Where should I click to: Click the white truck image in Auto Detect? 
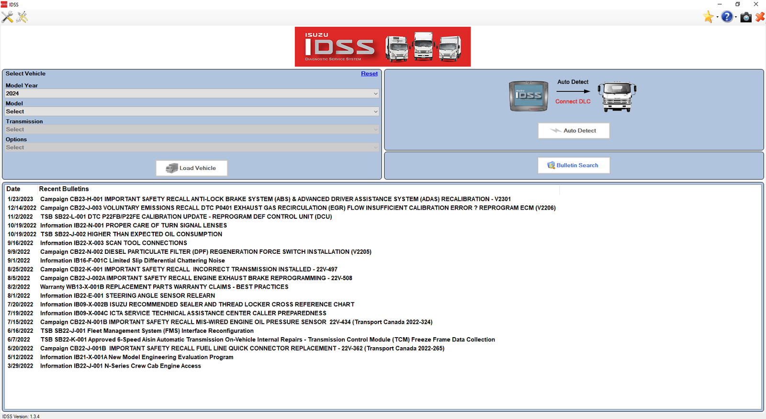(x=617, y=97)
